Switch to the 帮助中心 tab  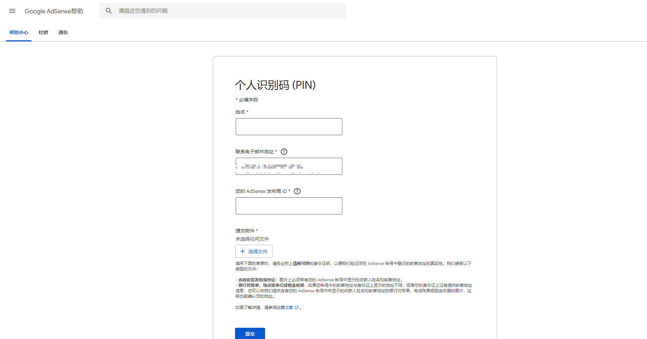coord(19,33)
